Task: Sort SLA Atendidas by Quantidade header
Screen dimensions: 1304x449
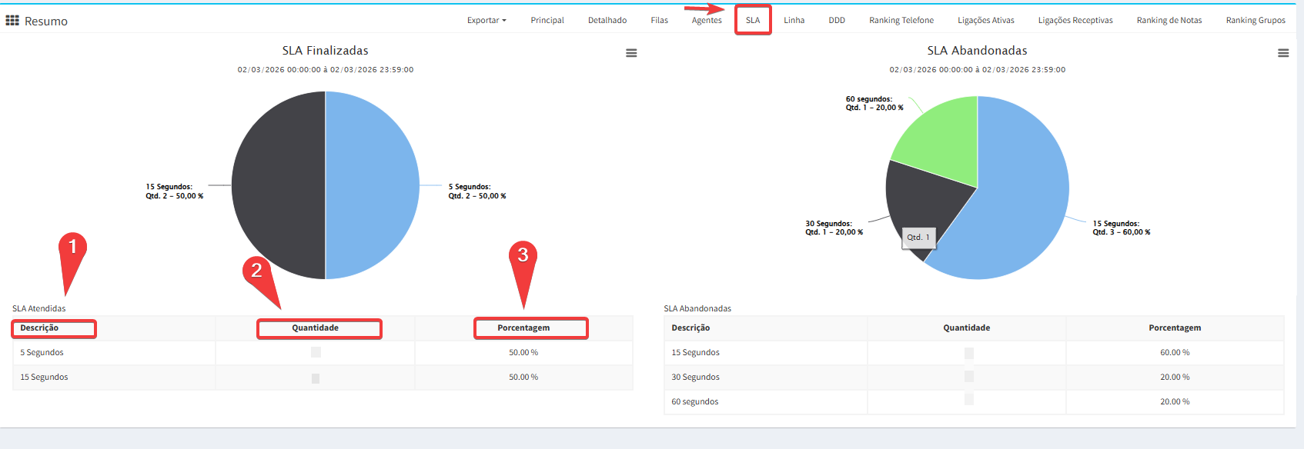Action: [316, 328]
